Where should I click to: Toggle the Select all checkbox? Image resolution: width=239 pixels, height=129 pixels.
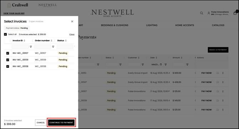[5, 34]
